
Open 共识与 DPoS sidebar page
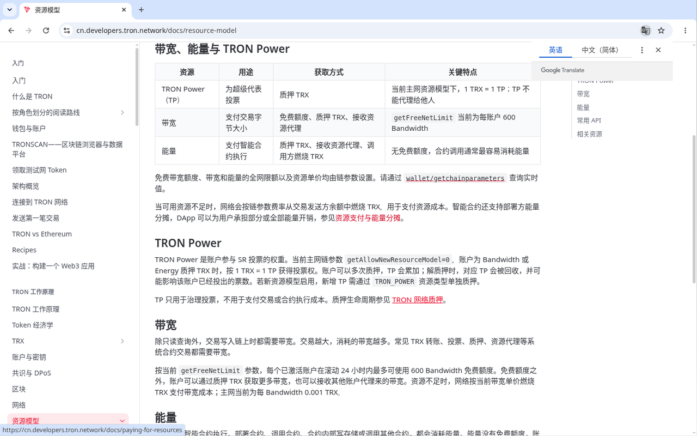coord(32,373)
